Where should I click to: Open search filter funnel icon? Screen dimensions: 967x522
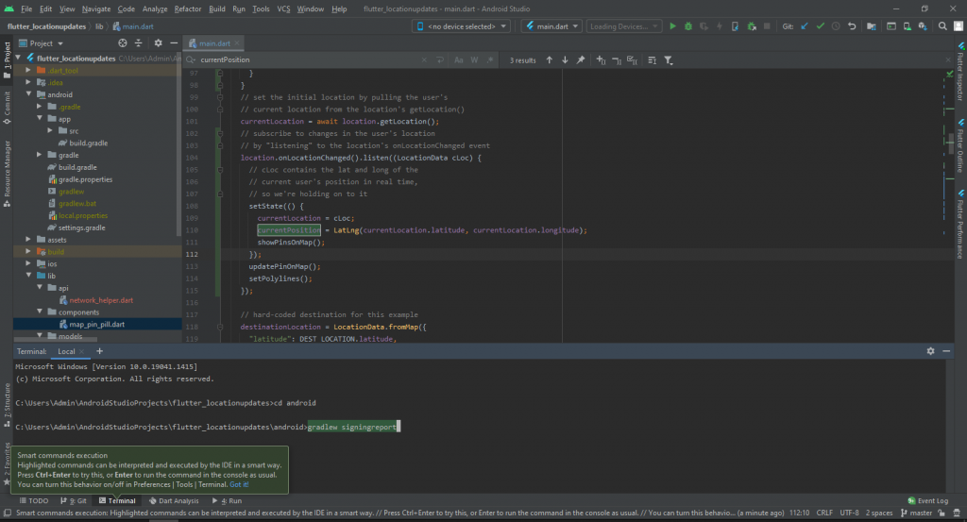pyautogui.click(x=669, y=59)
